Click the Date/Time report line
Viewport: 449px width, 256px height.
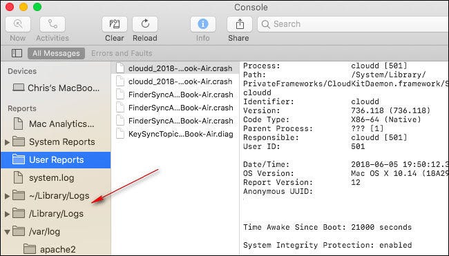346,164
